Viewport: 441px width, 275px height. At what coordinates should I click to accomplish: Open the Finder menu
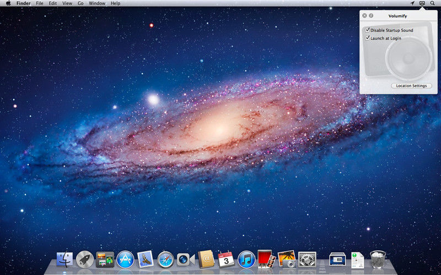coord(23,3)
